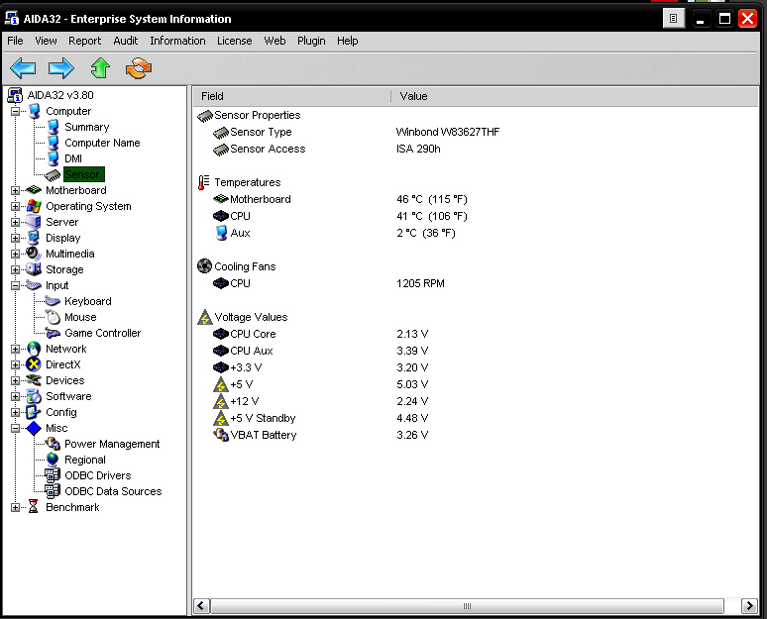767x619 pixels.
Task: Collapse the Input tree node
Action: tap(16, 285)
